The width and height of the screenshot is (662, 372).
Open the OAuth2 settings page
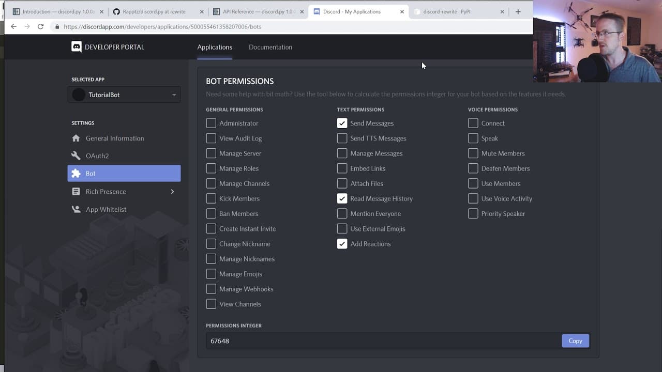tap(124, 156)
